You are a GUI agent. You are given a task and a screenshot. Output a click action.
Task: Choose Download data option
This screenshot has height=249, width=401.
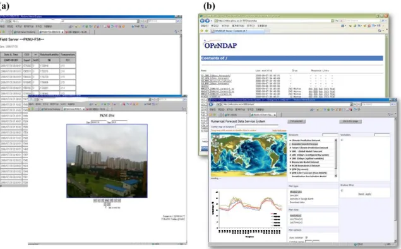coord(297,202)
